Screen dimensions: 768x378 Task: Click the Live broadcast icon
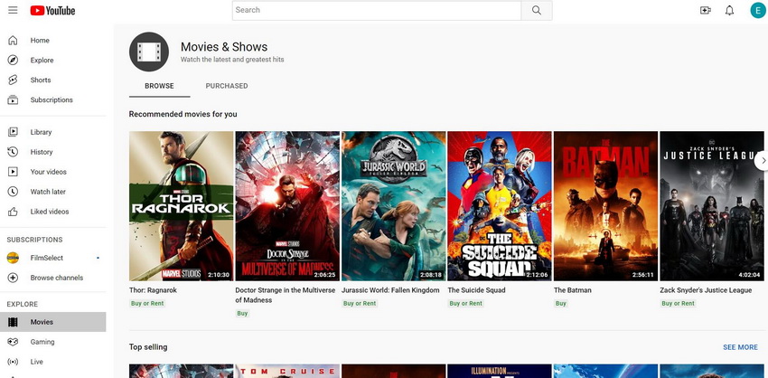(13, 362)
